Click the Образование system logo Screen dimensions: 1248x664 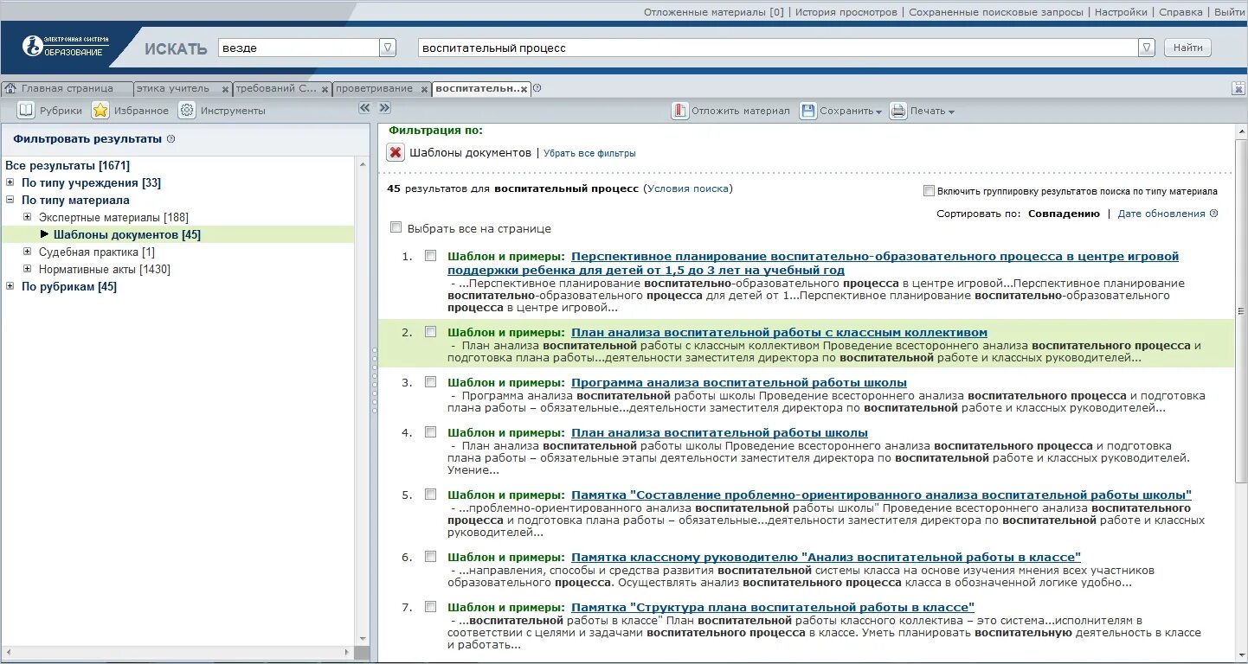point(65,47)
